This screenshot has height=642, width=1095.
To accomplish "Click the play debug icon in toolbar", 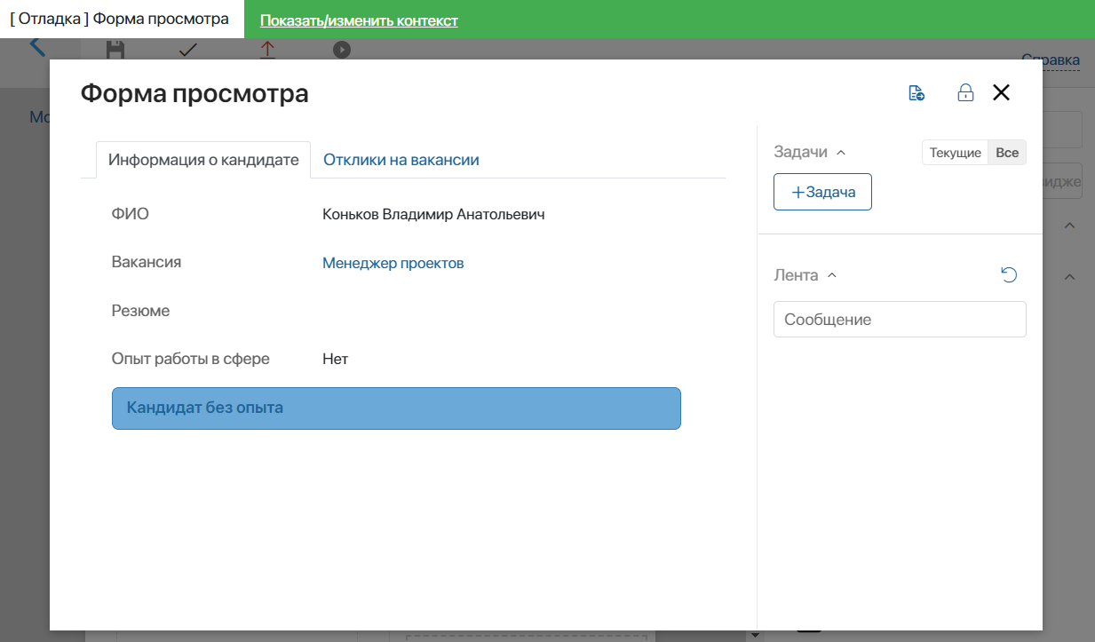I will [342, 50].
